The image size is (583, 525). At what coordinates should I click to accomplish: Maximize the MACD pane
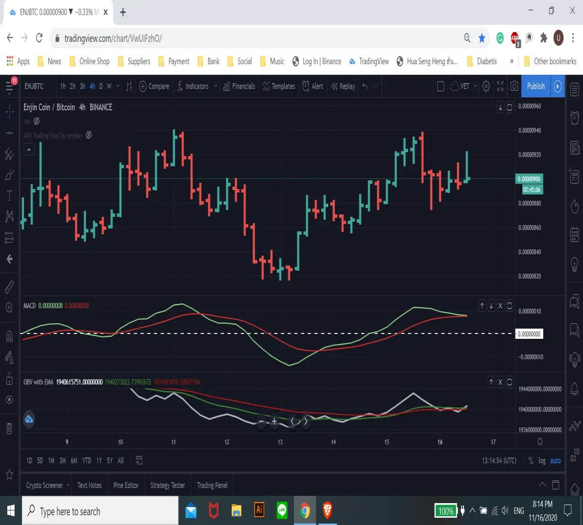pos(509,306)
